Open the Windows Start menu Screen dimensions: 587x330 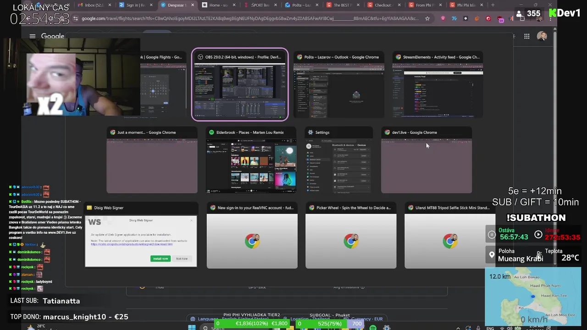pos(192,327)
